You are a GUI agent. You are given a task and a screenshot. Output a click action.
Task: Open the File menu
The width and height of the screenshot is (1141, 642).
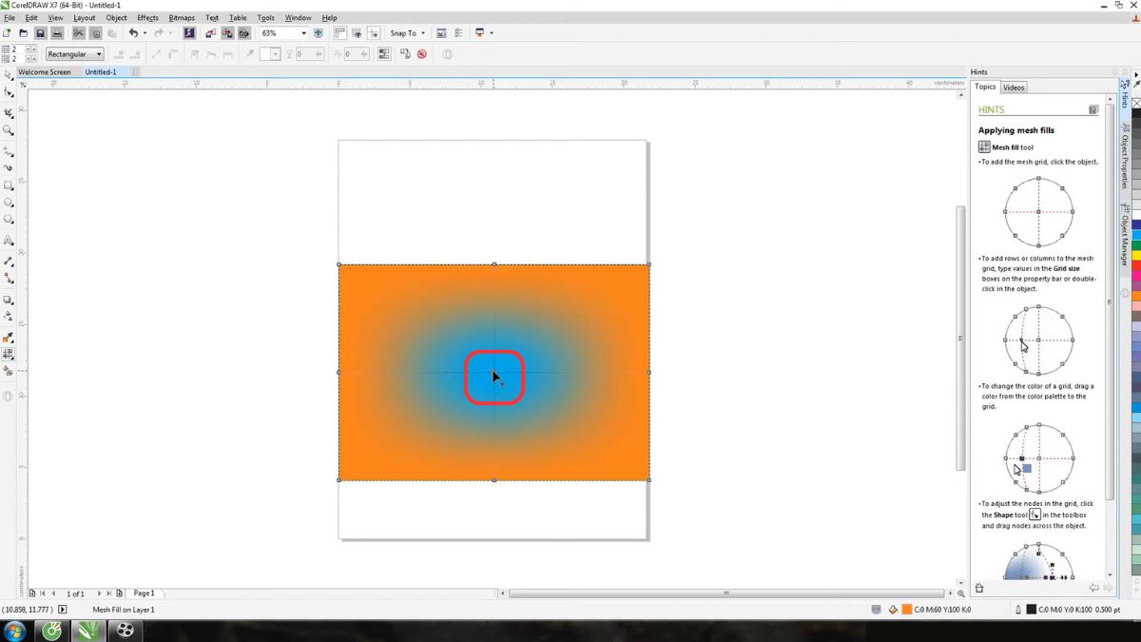pos(10,18)
